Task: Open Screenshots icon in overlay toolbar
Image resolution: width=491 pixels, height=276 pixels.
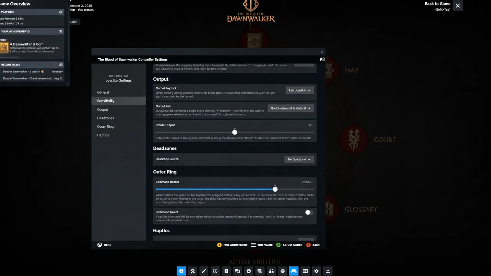Action: (260, 271)
